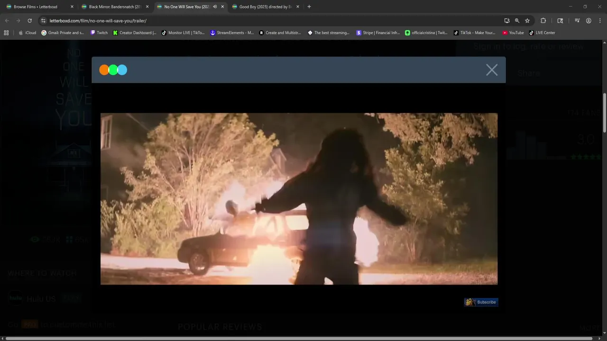Viewport: 607px width, 341px height.
Task: Close the No One Will Save You tab
Action: pyautogui.click(x=222, y=7)
